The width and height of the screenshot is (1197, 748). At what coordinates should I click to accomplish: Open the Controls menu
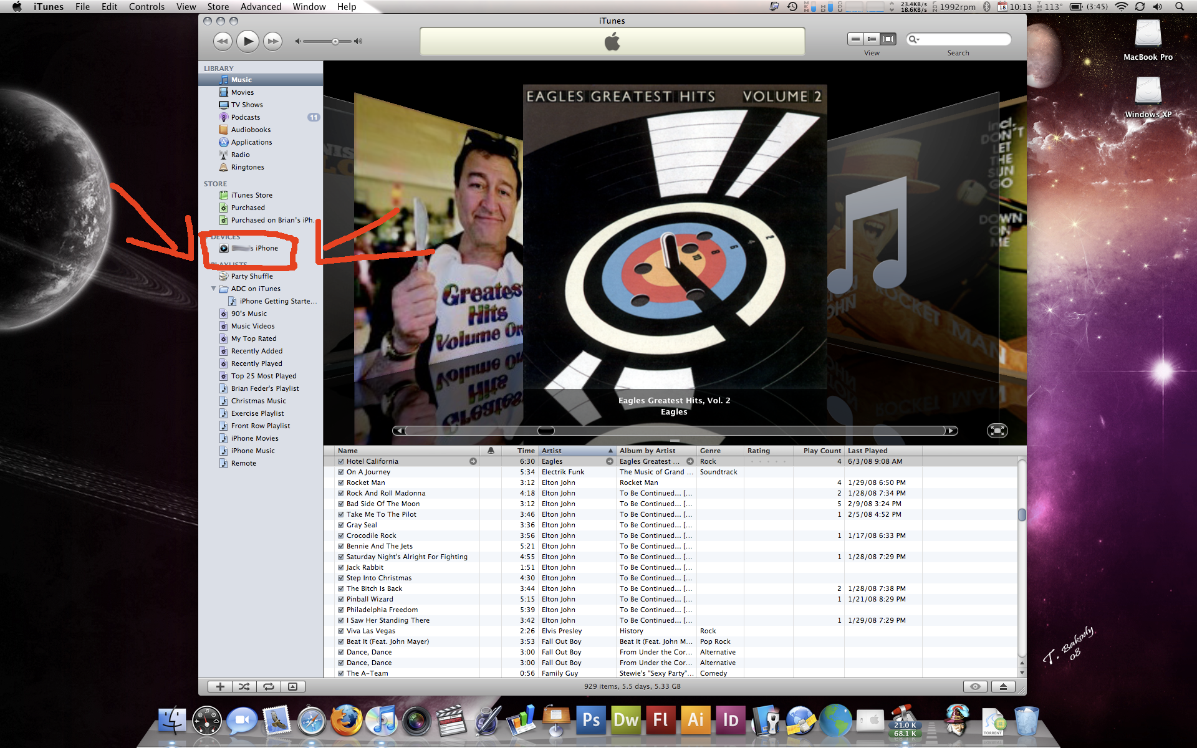147,7
